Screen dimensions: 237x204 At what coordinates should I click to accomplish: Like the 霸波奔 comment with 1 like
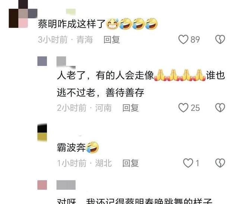(188, 163)
